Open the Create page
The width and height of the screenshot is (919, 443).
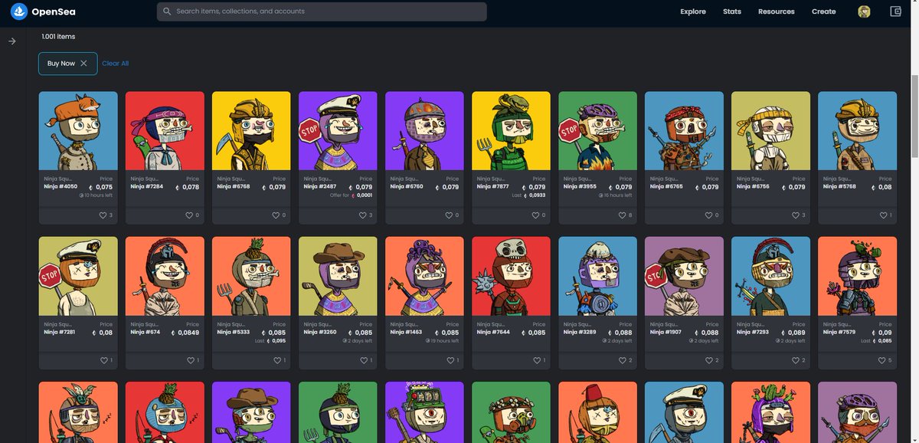point(823,11)
